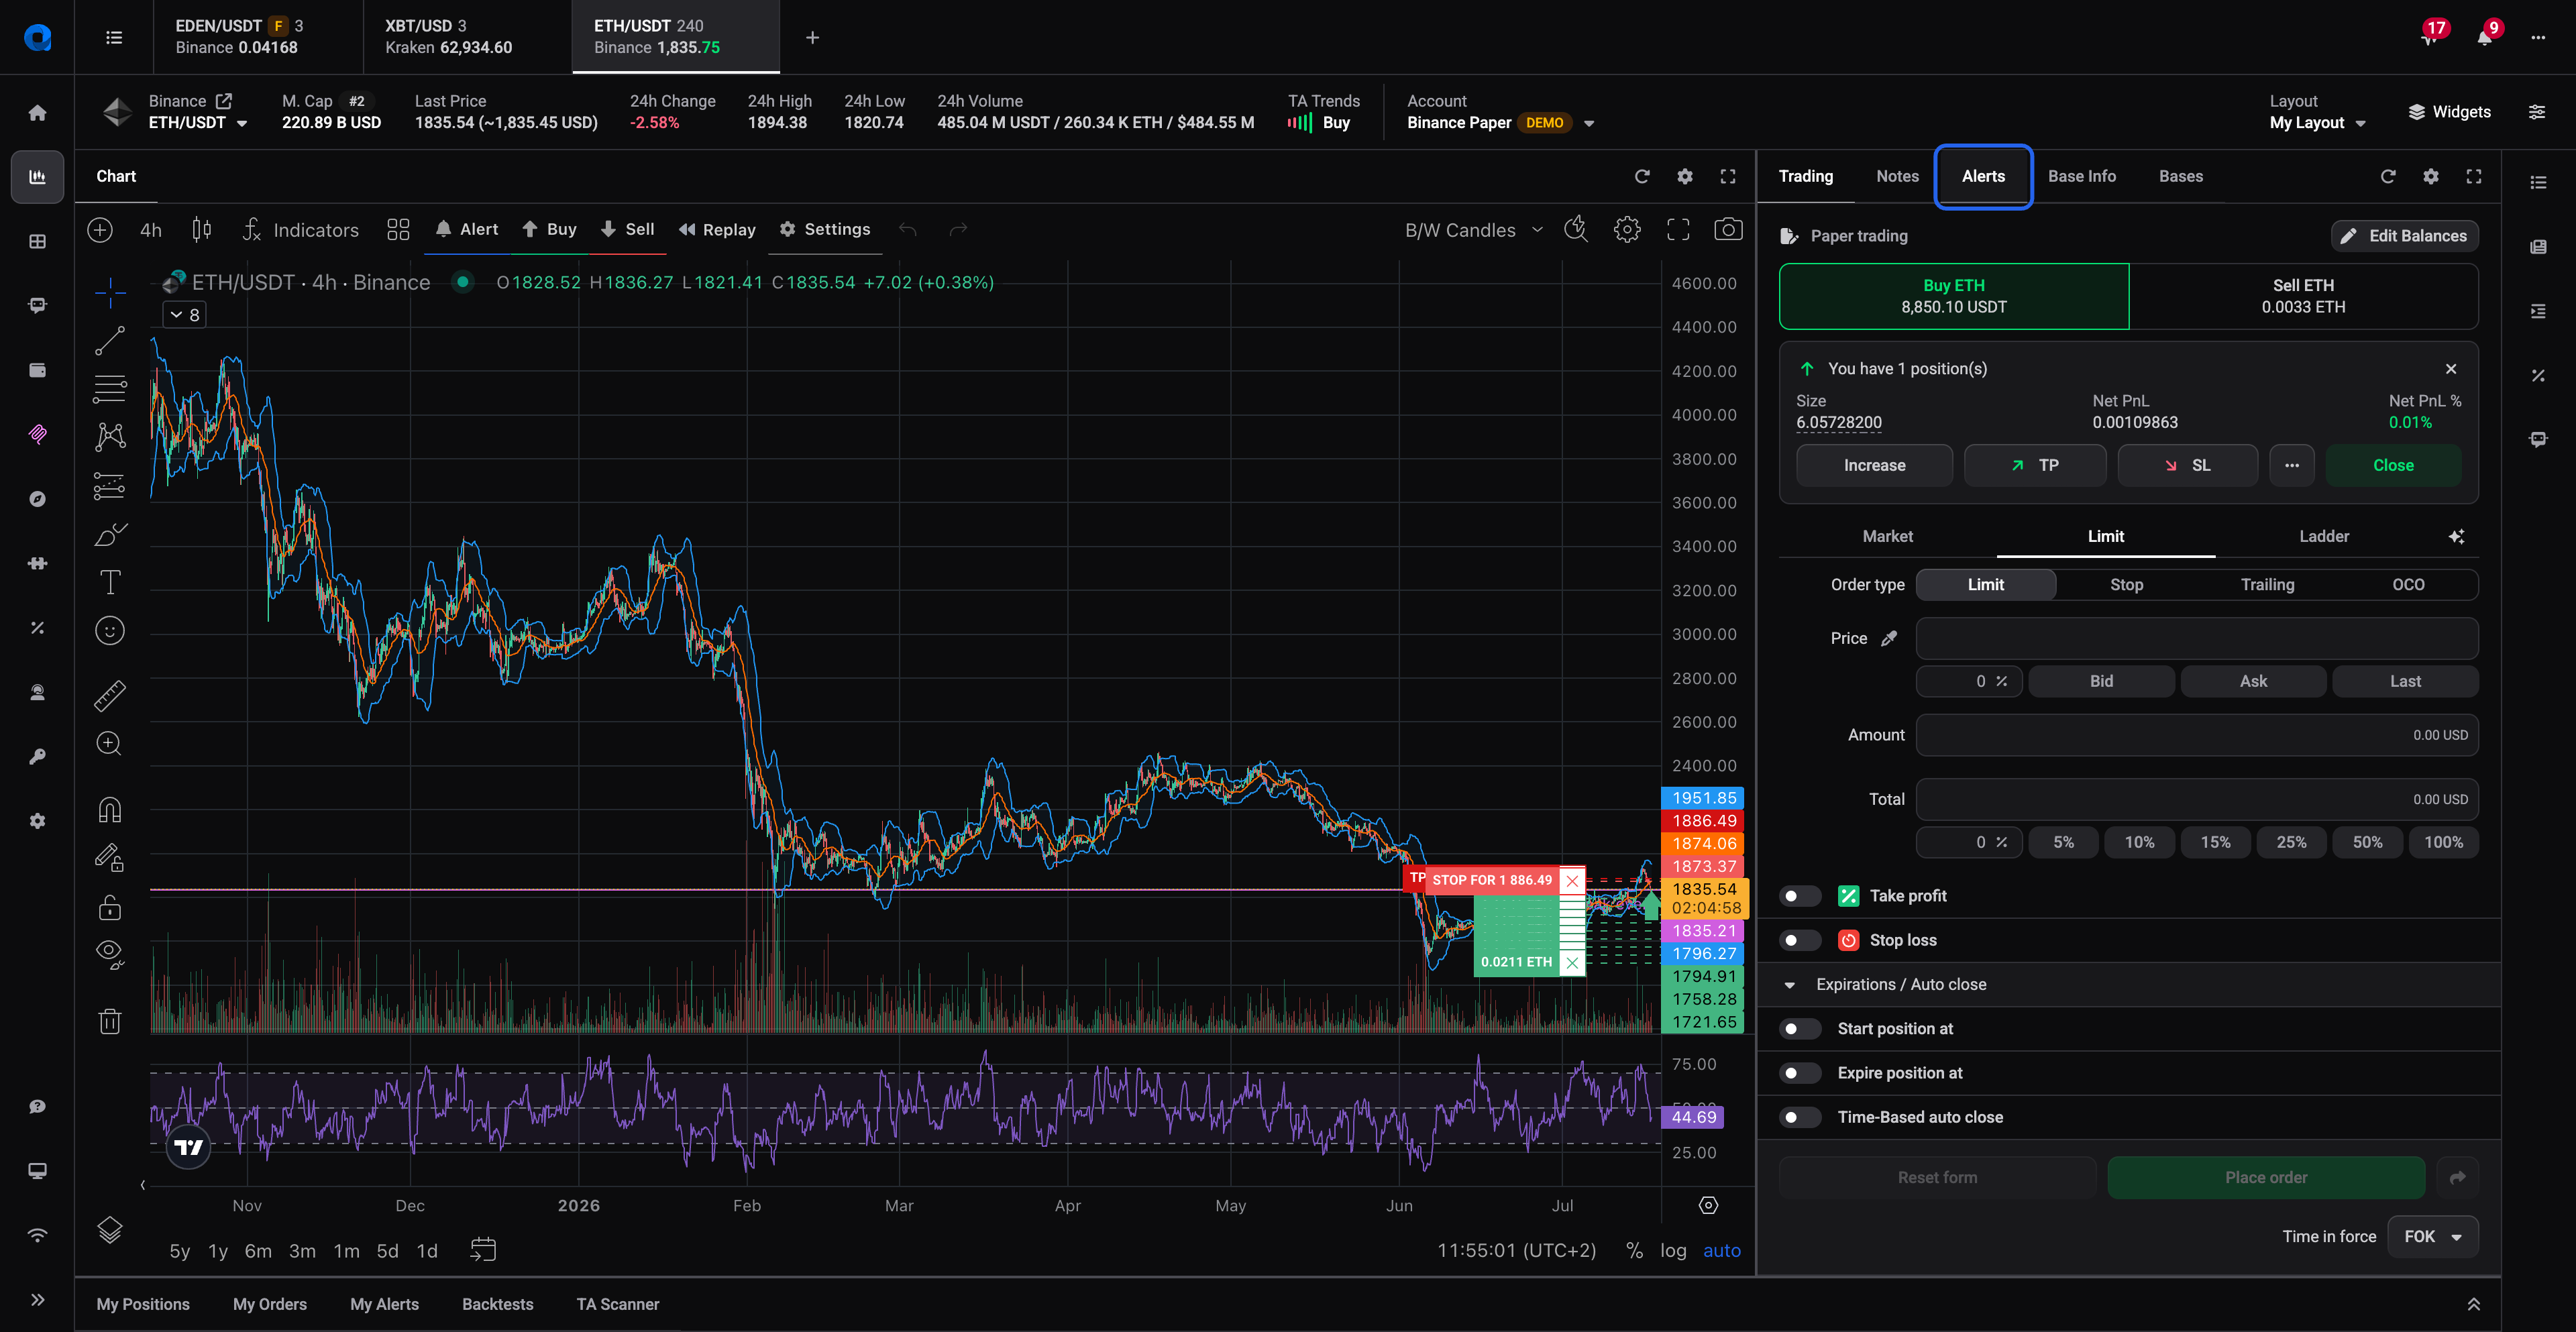Enable Start position at switch
Viewport: 2576px width, 1332px height.
1800,1029
